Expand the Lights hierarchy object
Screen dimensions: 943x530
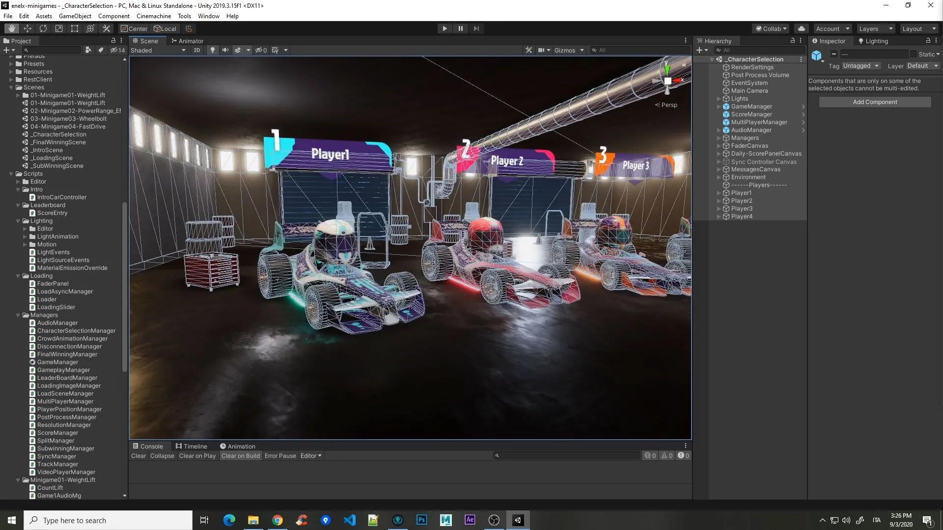(x=719, y=99)
